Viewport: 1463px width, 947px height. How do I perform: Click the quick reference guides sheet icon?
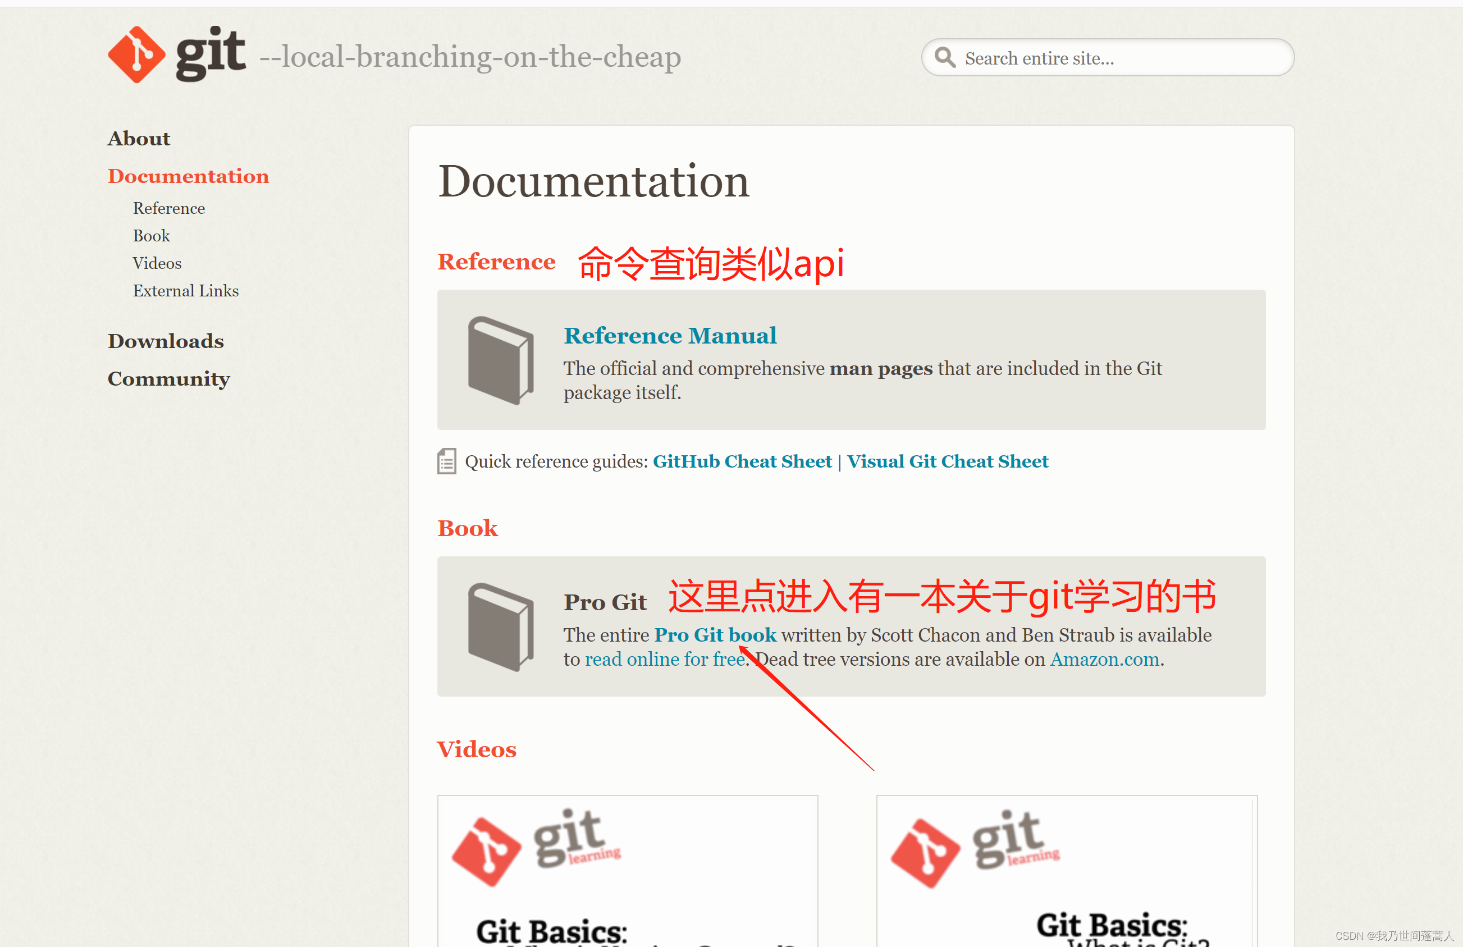[x=447, y=461]
